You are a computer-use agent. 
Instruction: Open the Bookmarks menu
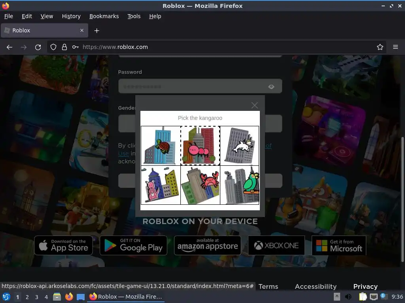pos(104,16)
